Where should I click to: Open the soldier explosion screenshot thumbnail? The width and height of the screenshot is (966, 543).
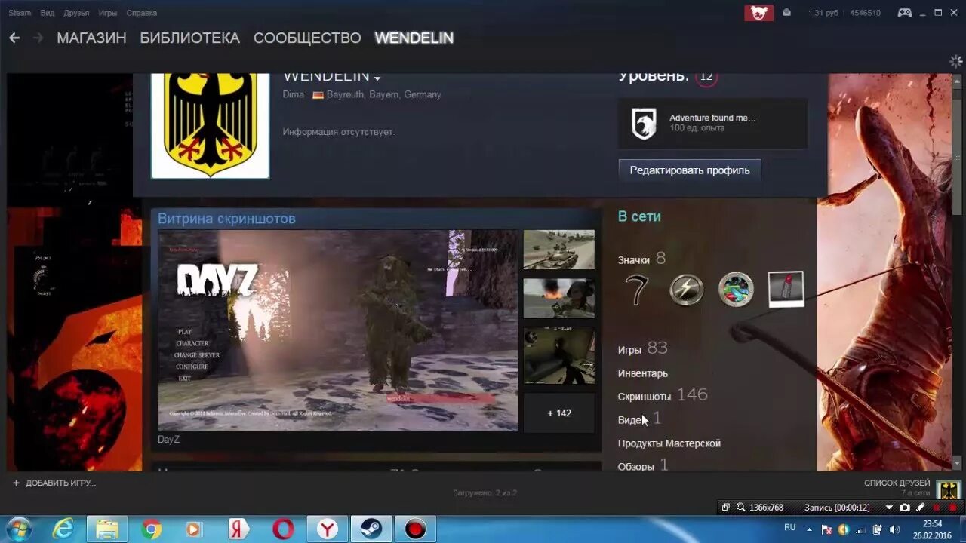click(x=559, y=298)
